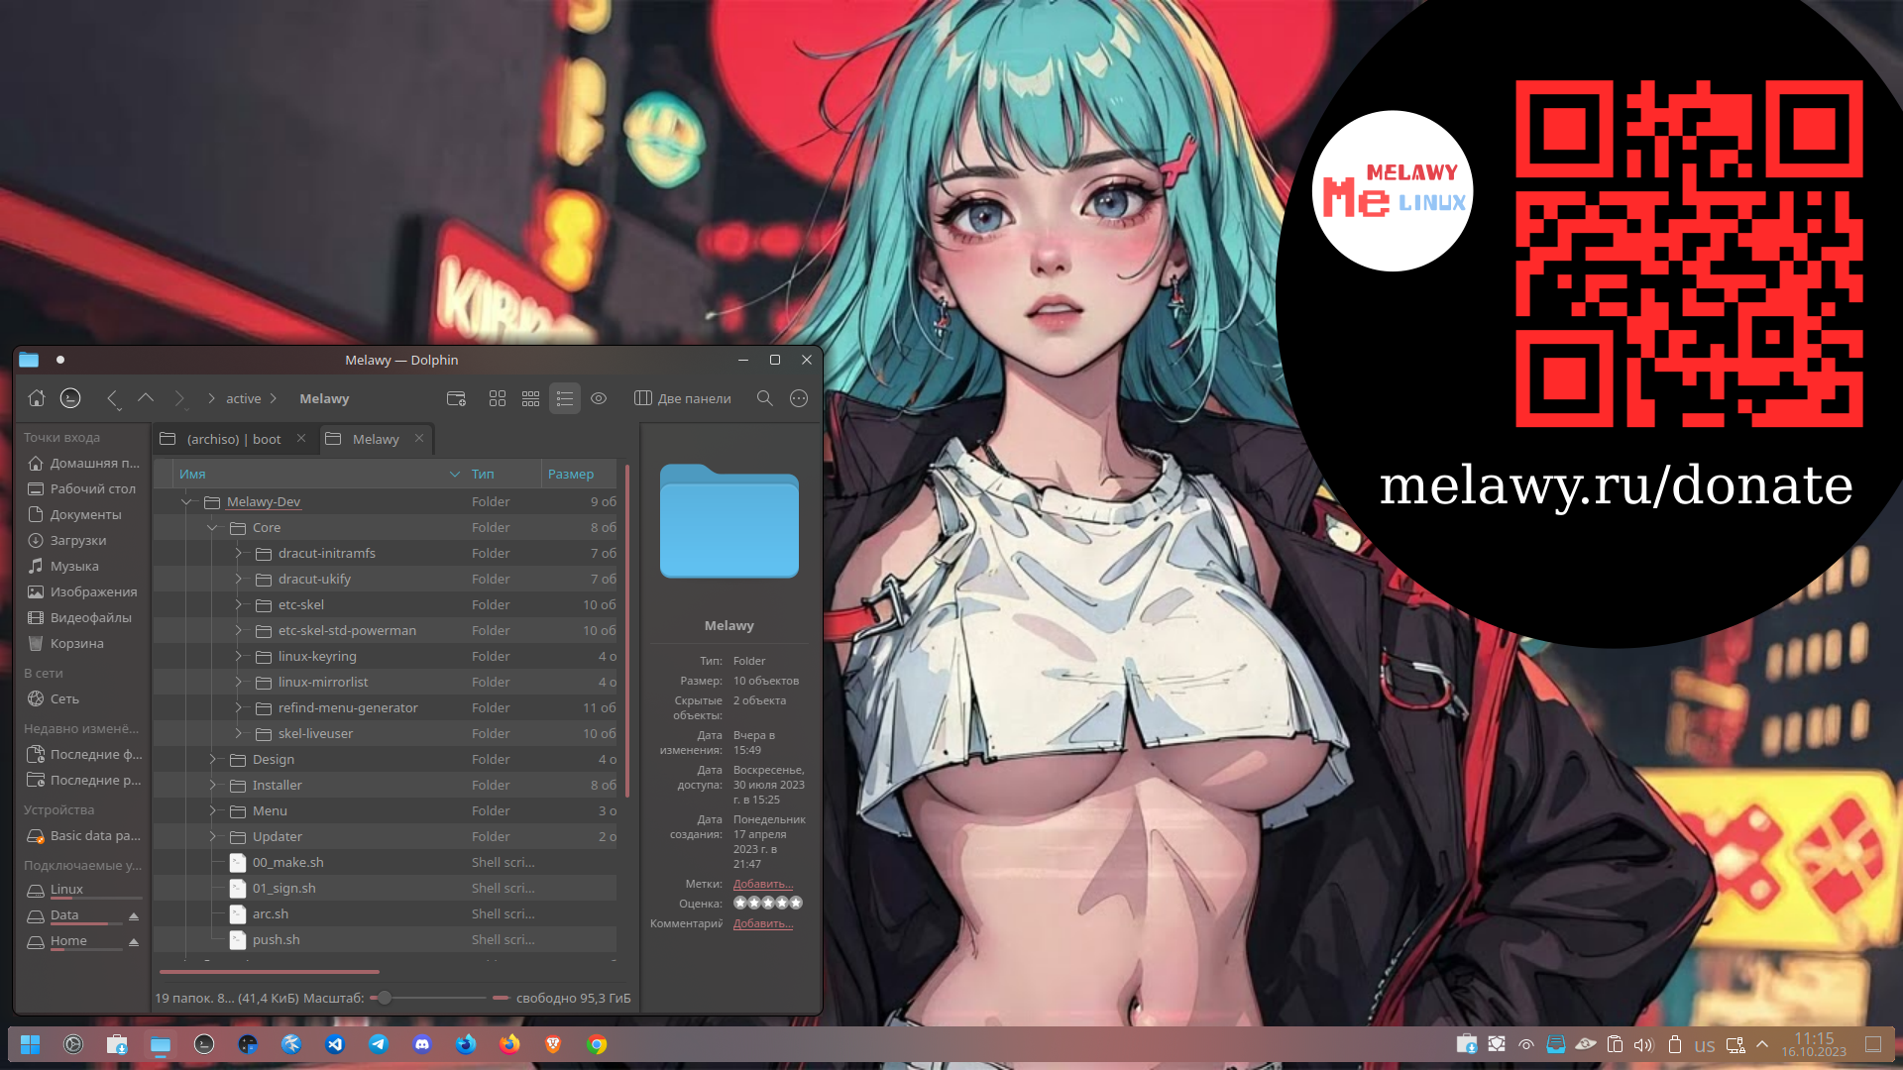Open Telegram from the taskbar
This screenshot has height=1070, width=1903.
379,1044
